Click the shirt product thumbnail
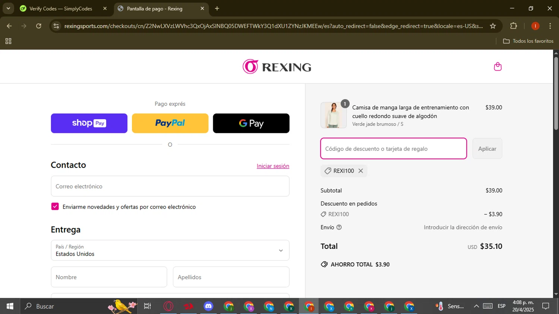This screenshot has width=559, height=314. [334, 115]
